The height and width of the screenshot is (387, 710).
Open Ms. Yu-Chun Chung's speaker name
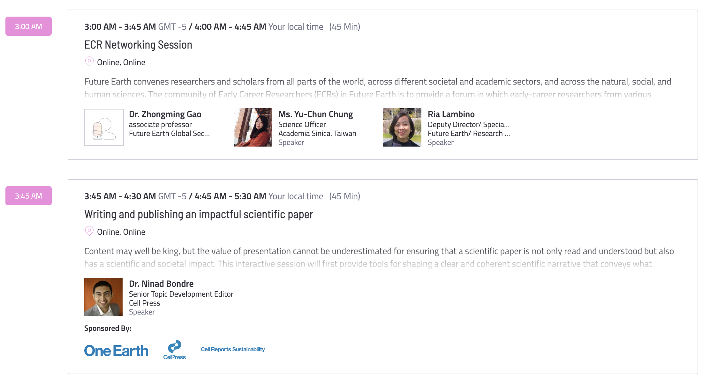tap(315, 114)
